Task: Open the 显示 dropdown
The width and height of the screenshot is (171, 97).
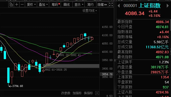Action: (x=79, y=5)
